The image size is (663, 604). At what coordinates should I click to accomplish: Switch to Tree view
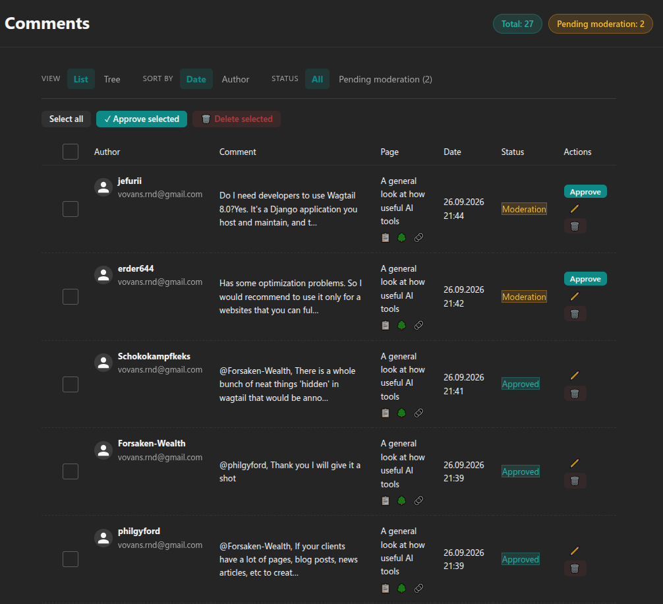click(112, 79)
